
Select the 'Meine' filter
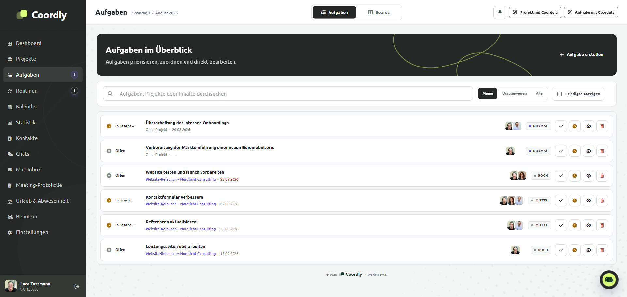[488, 94]
